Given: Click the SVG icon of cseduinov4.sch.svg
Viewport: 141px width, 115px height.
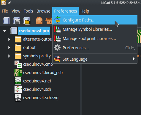Looking at the screenshot, I should [x=18, y=98].
